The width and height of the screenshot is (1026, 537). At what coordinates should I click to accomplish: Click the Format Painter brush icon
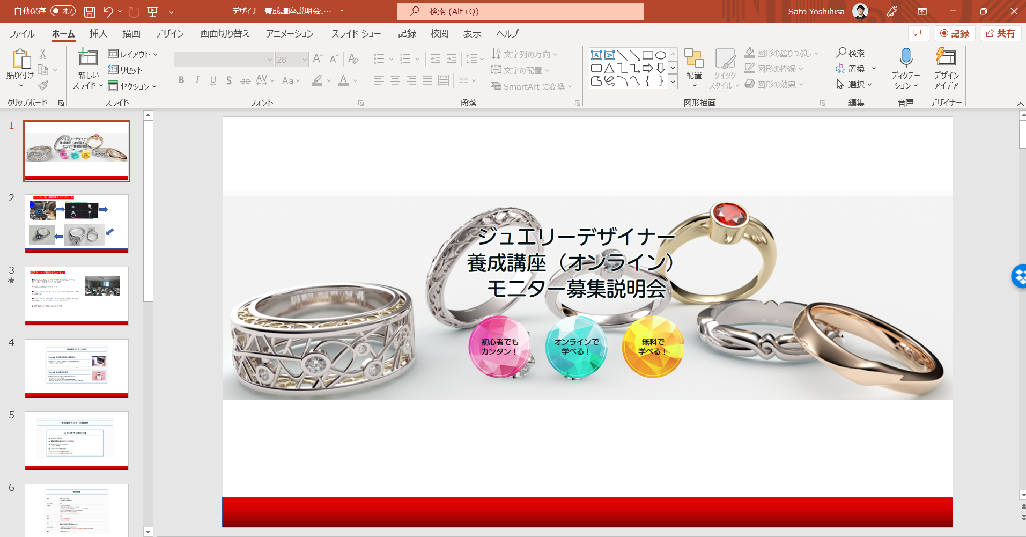(43, 85)
